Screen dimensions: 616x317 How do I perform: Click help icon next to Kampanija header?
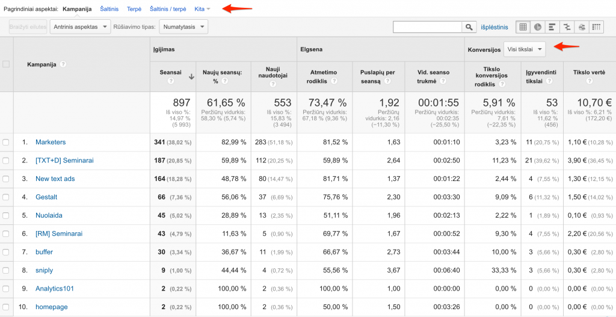[63, 64]
